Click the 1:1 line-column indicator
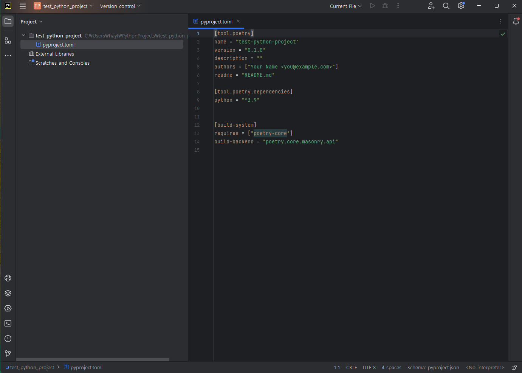 pyautogui.click(x=337, y=367)
